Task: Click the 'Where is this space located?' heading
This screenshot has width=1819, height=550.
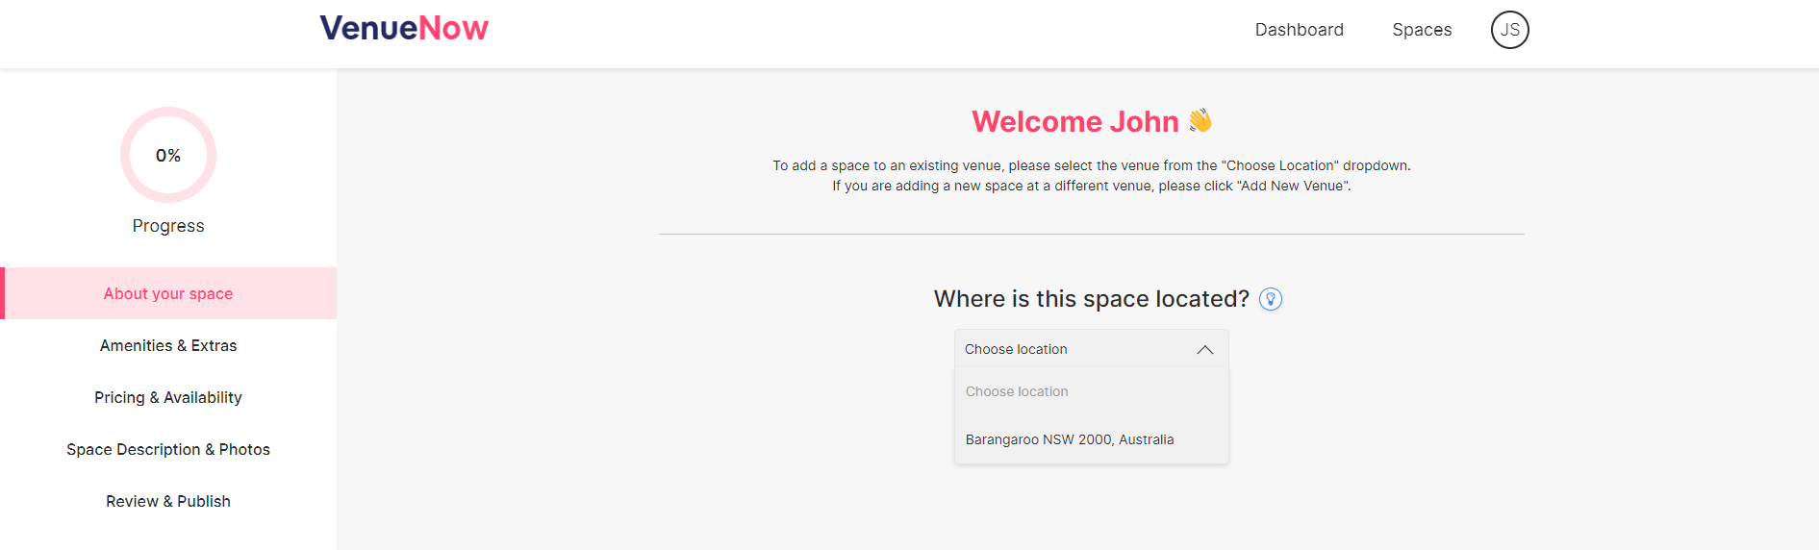Action: point(1091,299)
